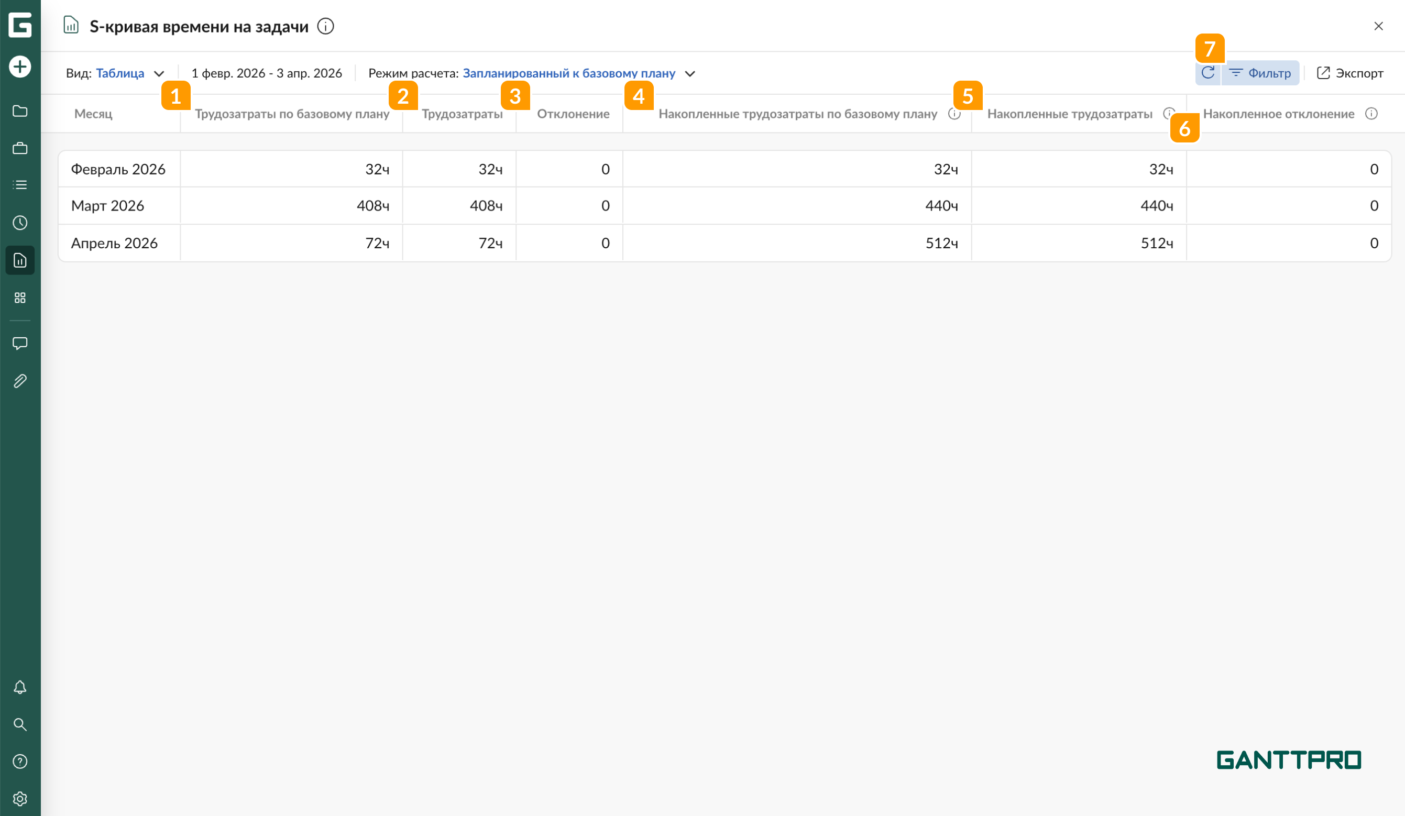Screen dimensions: 1405x816
Task: Click the plus create-new icon in sidebar
Action: (20, 67)
